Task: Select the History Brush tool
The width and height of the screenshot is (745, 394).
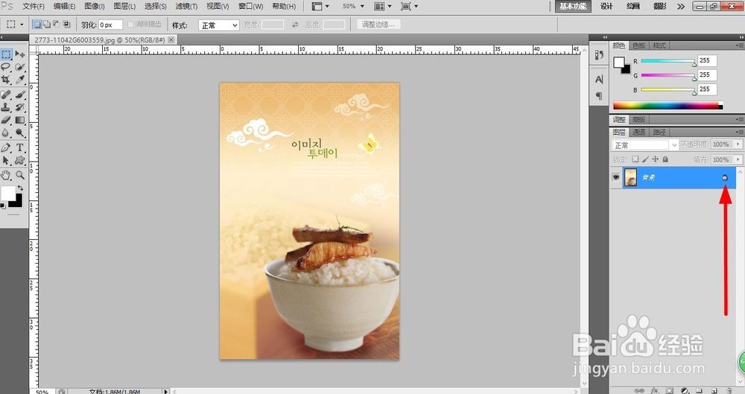Action: (20, 107)
